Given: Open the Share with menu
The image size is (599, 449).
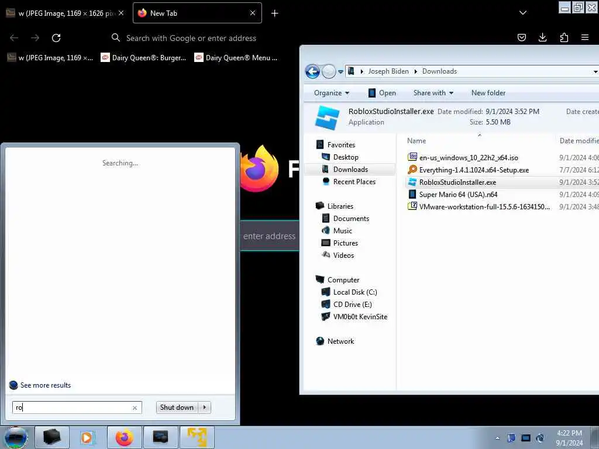Looking at the screenshot, I should tap(433, 93).
